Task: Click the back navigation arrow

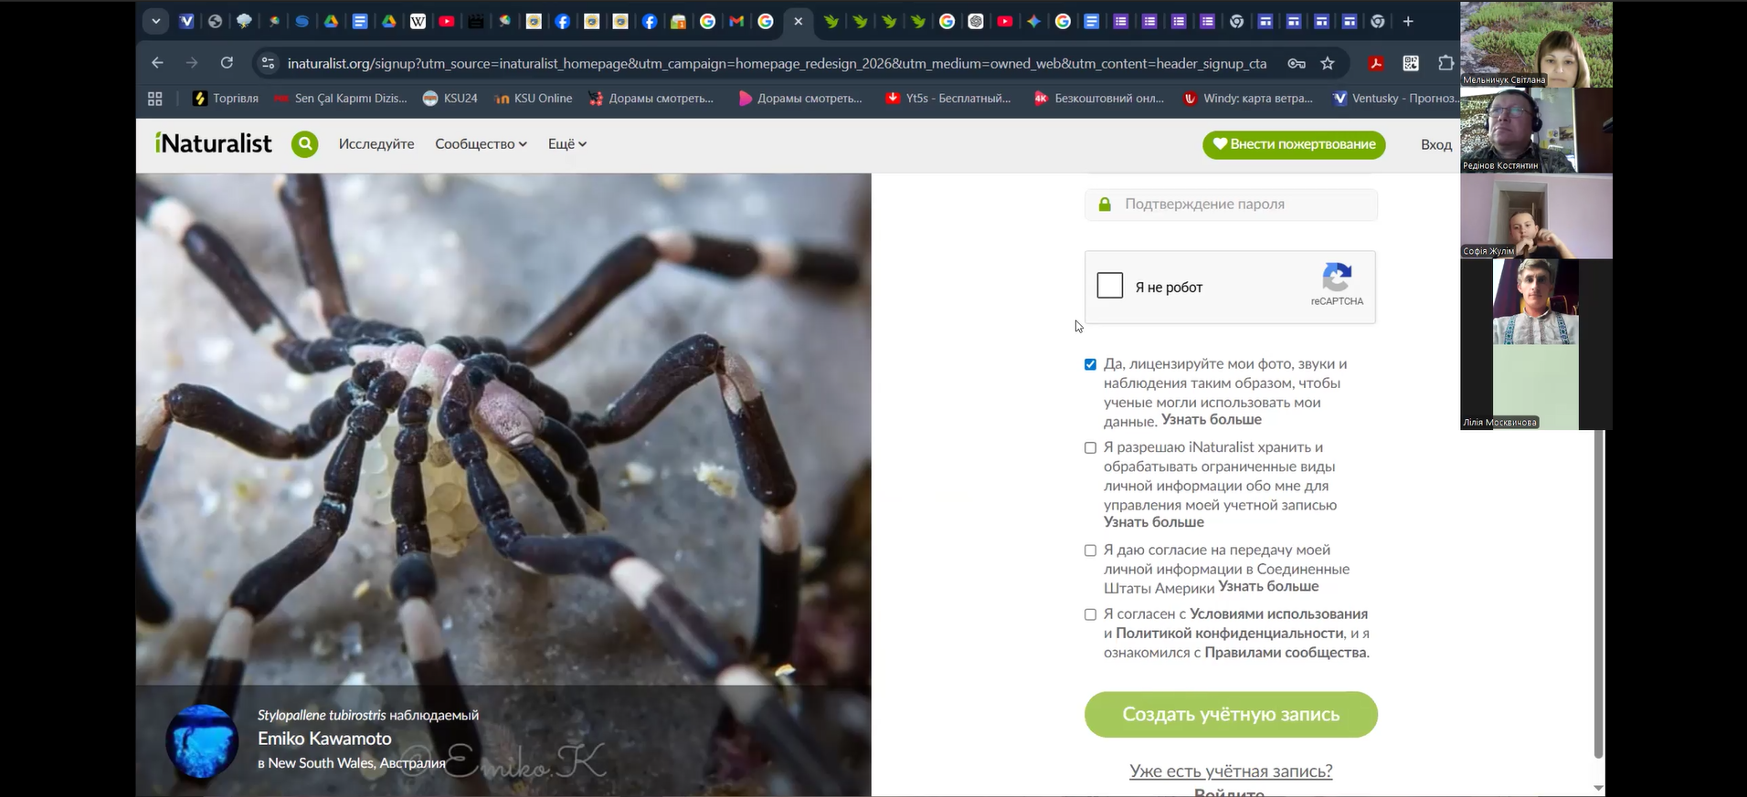Action: [157, 63]
